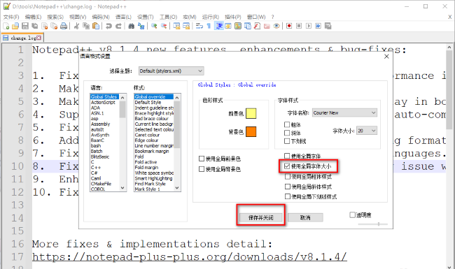
Task: Enable the 使用全局斜体样式 checkbox
Action: tap(288, 187)
